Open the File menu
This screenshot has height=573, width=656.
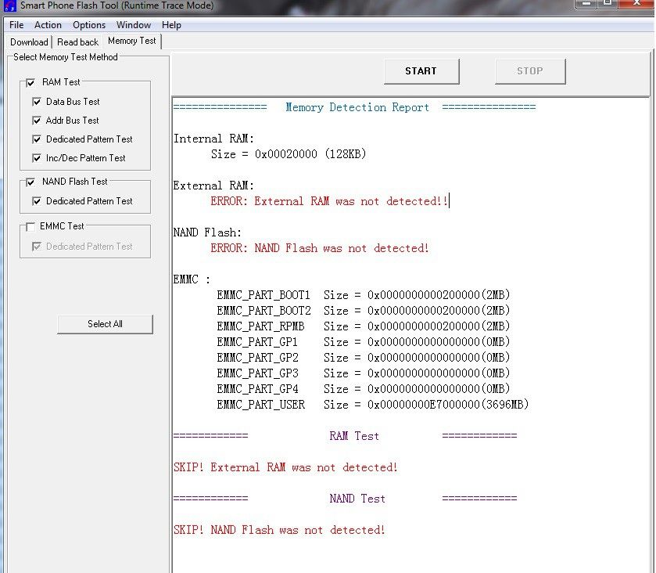pyautogui.click(x=16, y=25)
